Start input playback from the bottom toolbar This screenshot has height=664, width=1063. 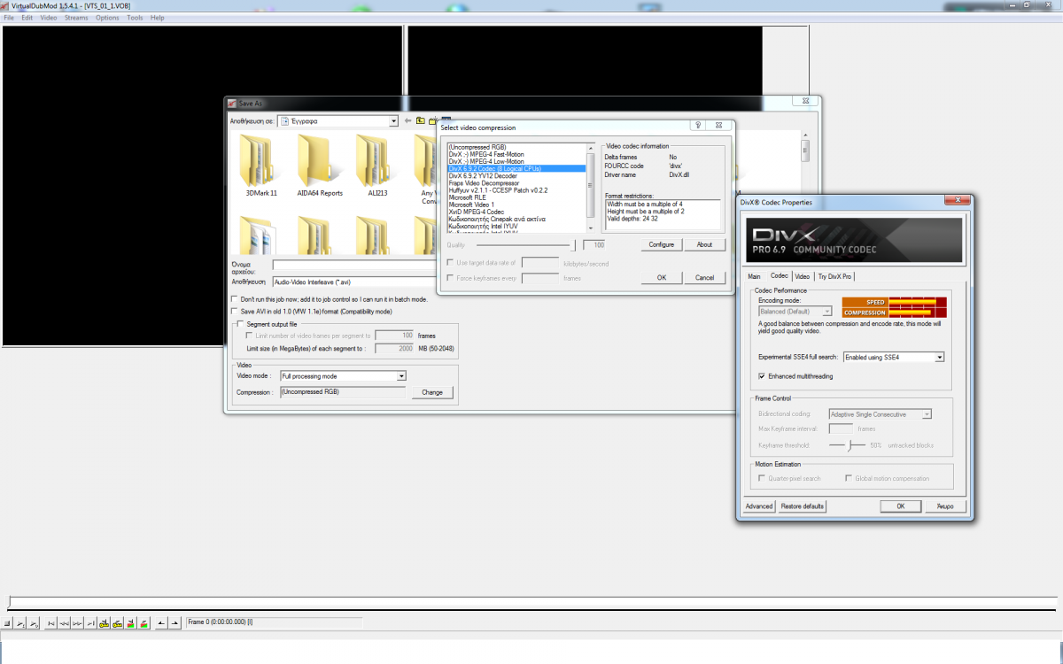[x=21, y=623]
